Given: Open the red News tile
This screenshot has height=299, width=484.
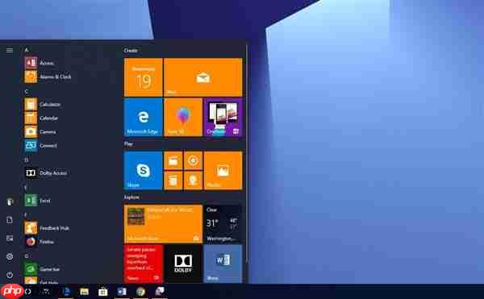Looking at the screenshot, I should coord(144,264).
